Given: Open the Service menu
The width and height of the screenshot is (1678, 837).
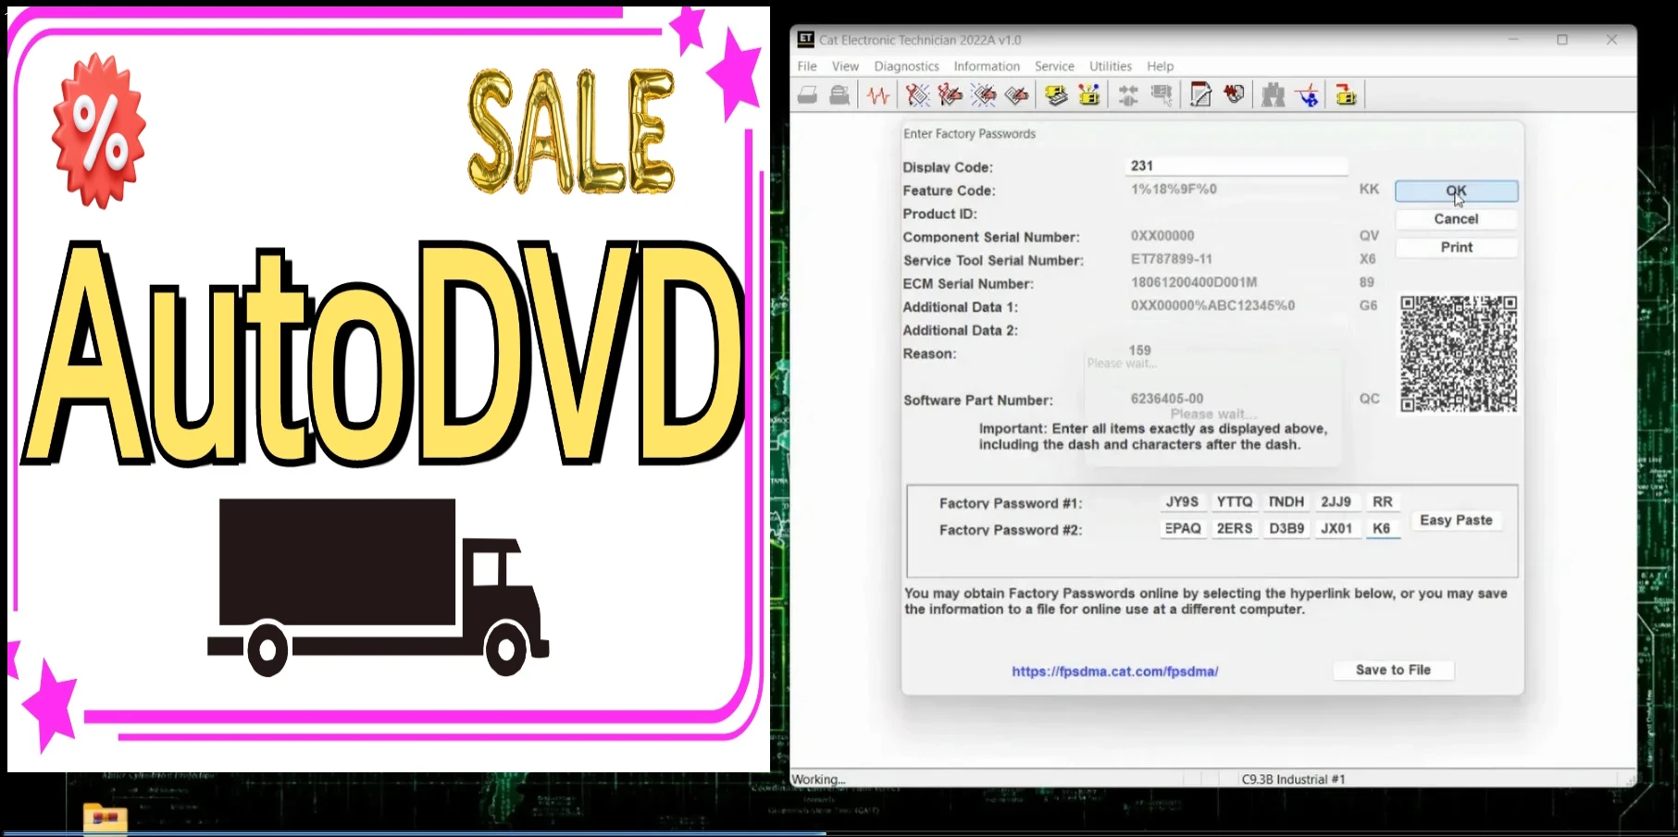Looking at the screenshot, I should point(1054,66).
